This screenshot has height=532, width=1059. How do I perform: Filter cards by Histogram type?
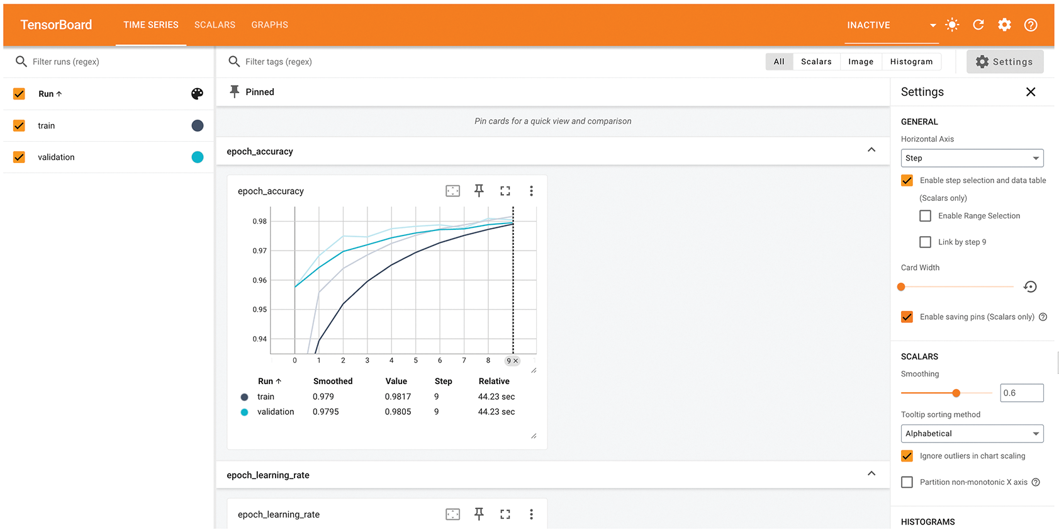pos(911,62)
